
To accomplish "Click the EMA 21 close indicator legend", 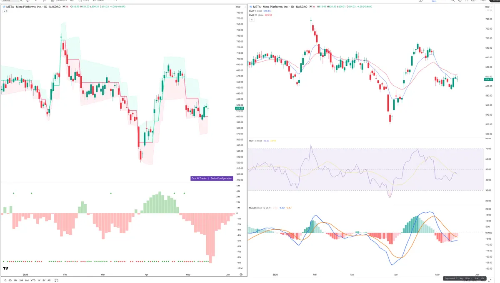I will pos(257,15).
